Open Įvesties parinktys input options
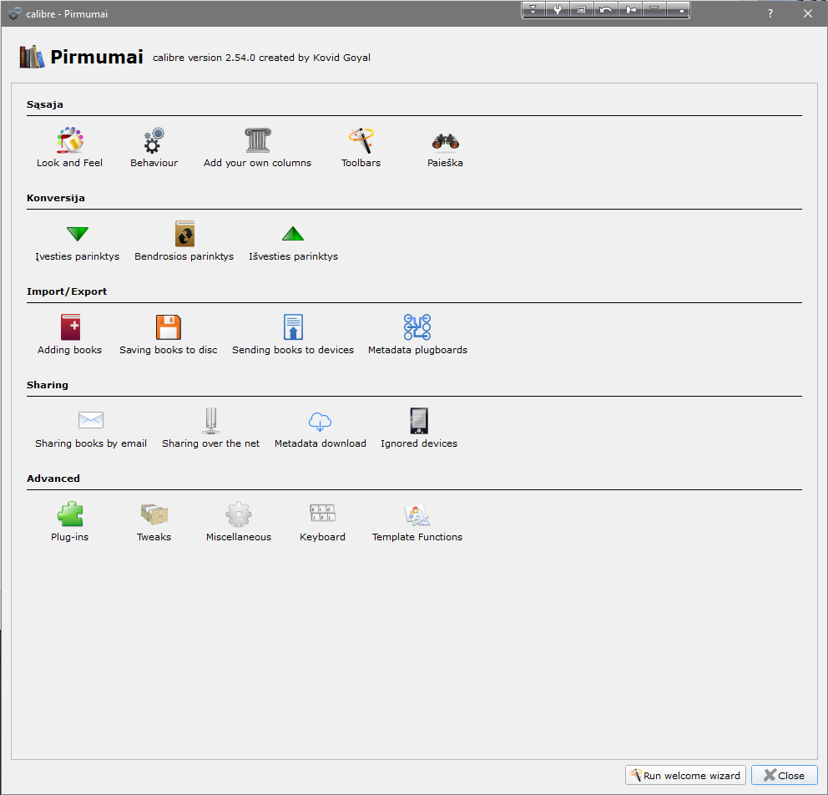Screen dimensions: 828x795 (x=77, y=241)
